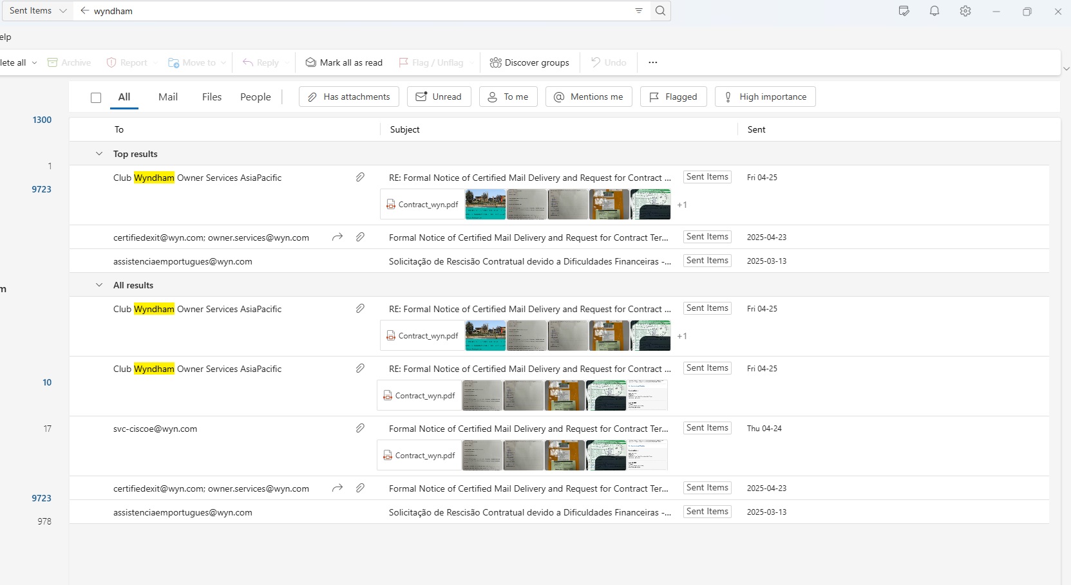Toggle the To me filter
This screenshot has height=585, width=1071.
tap(508, 97)
